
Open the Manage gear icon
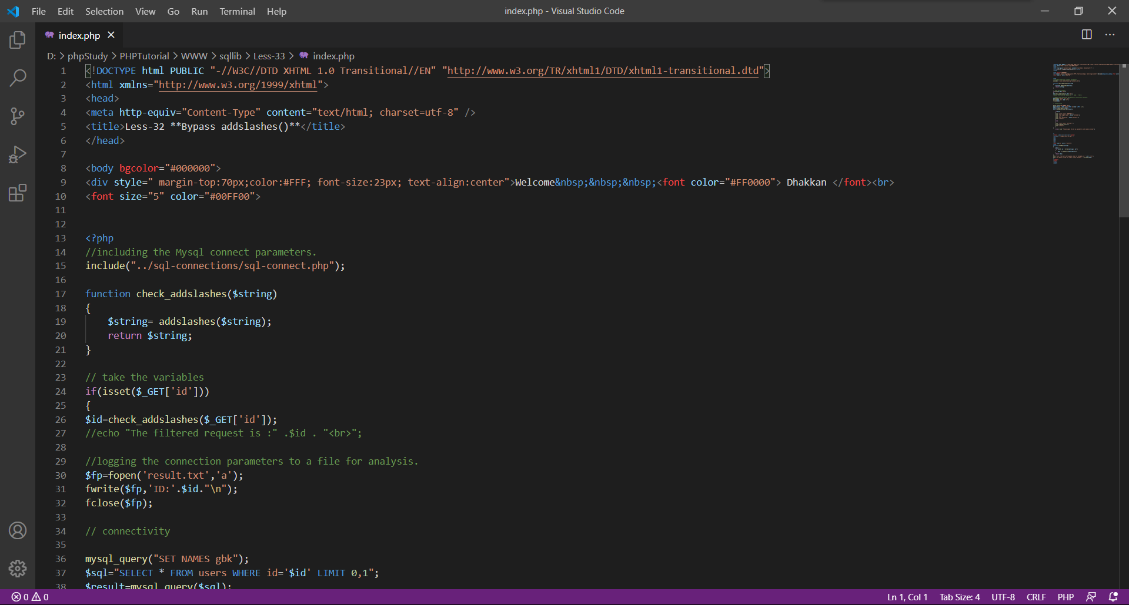[x=18, y=568]
